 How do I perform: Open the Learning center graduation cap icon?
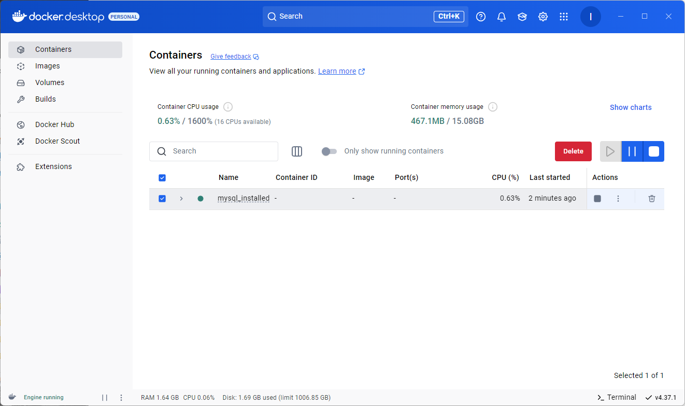[x=522, y=17]
